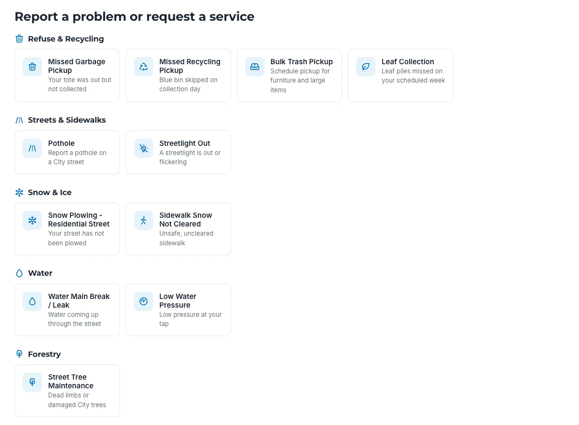Open the Low Water Pressure title
579x425 pixels.
click(x=178, y=301)
